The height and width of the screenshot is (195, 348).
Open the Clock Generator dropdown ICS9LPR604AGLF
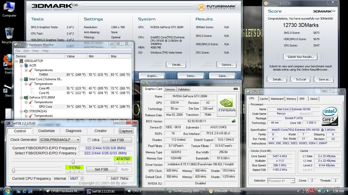60,140
